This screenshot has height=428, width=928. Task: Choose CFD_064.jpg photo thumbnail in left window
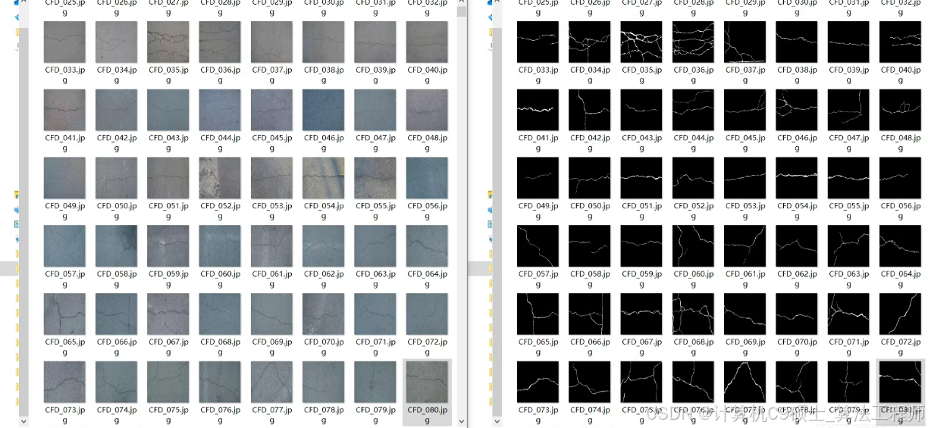[426, 246]
